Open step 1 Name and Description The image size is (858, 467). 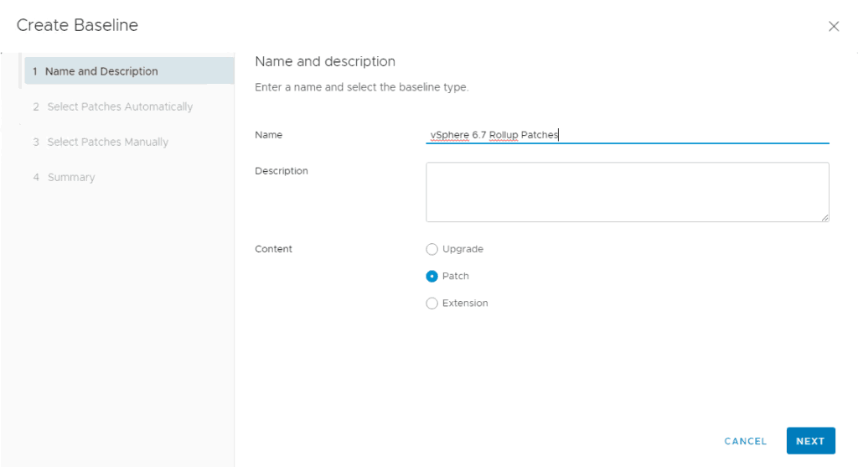click(x=101, y=71)
